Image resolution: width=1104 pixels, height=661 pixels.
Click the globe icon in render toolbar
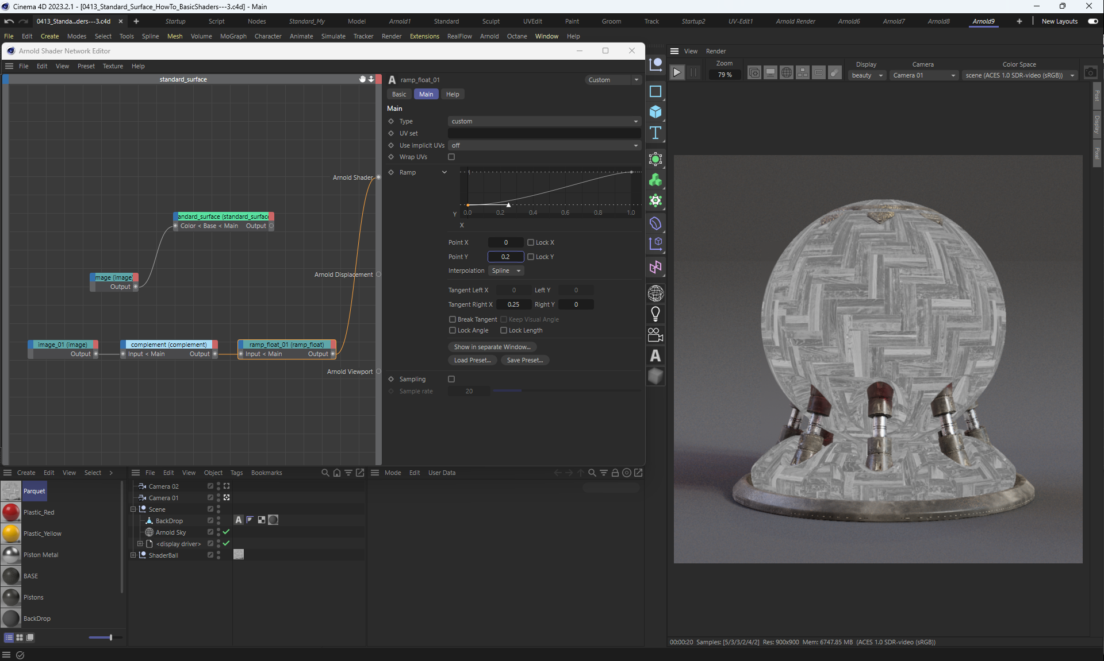[786, 72]
